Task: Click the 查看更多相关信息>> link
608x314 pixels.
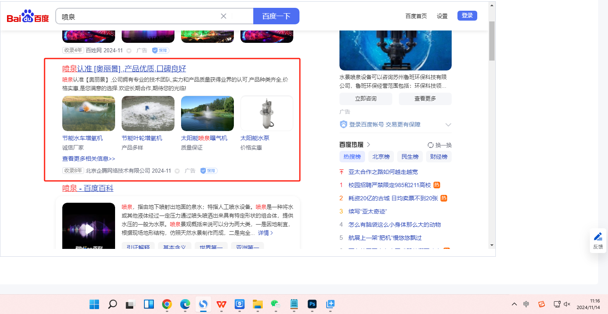Action: pyautogui.click(x=89, y=159)
